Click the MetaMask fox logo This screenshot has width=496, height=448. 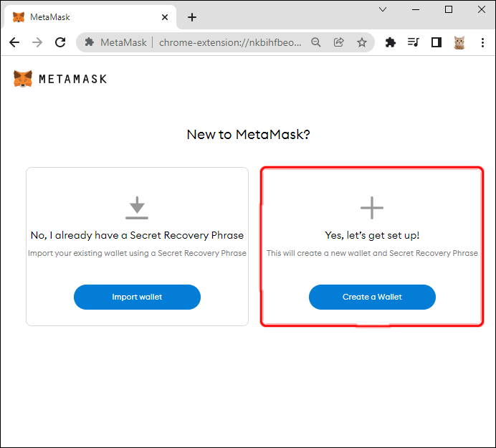(23, 79)
